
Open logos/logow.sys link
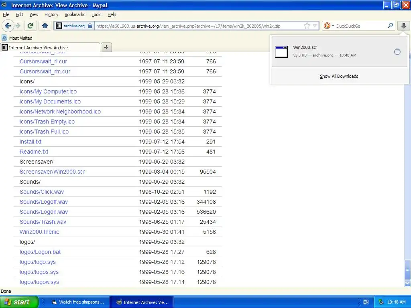pyautogui.click(x=39, y=282)
